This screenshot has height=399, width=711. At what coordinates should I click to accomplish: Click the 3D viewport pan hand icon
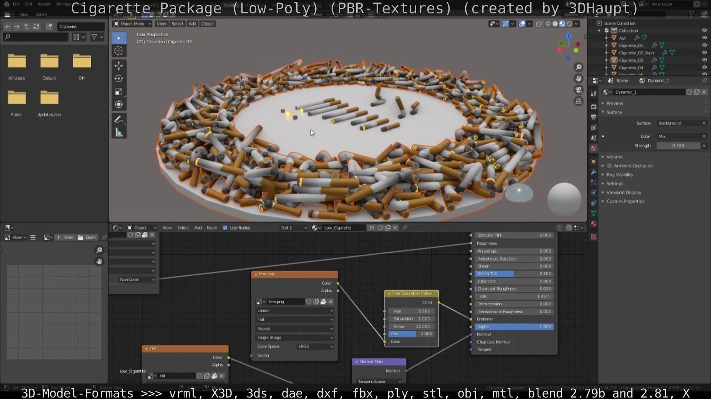click(578, 78)
